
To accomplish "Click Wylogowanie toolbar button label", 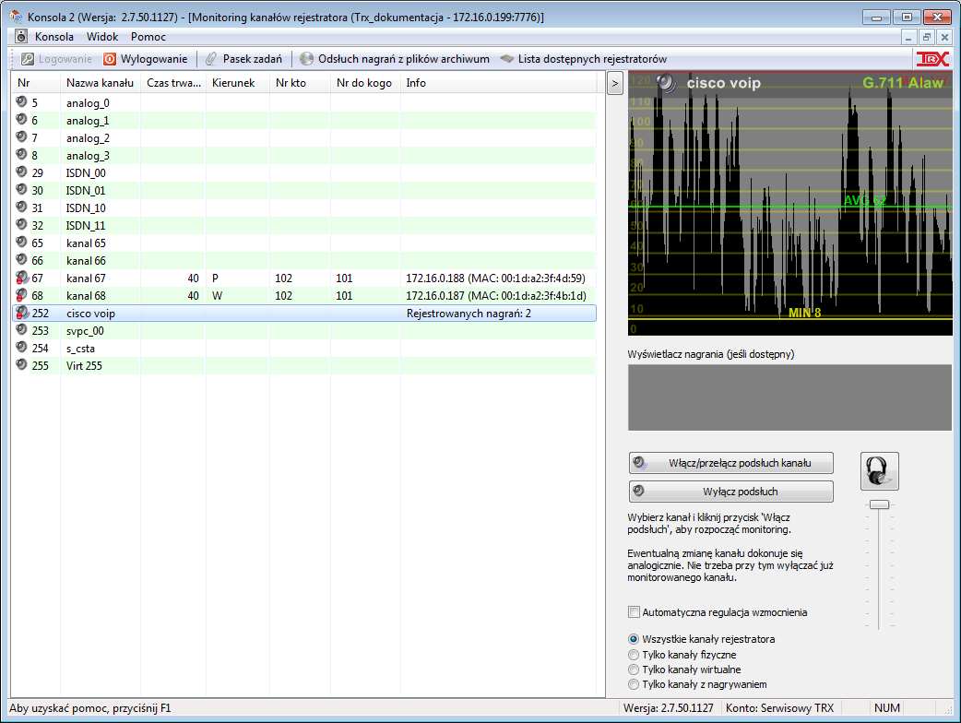I will point(154,59).
